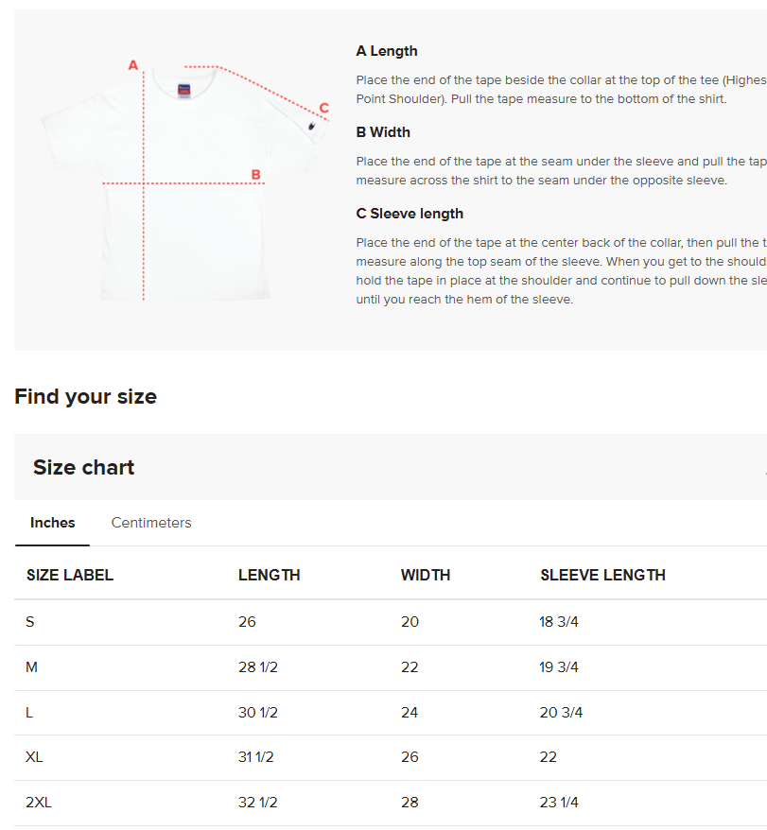Screen dimensions: 767x830
Task: Select the 2XL row label
Action: (x=39, y=803)
